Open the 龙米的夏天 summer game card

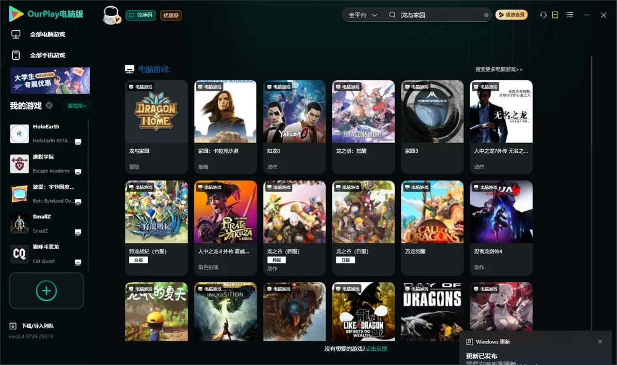(x=156, y=311)
